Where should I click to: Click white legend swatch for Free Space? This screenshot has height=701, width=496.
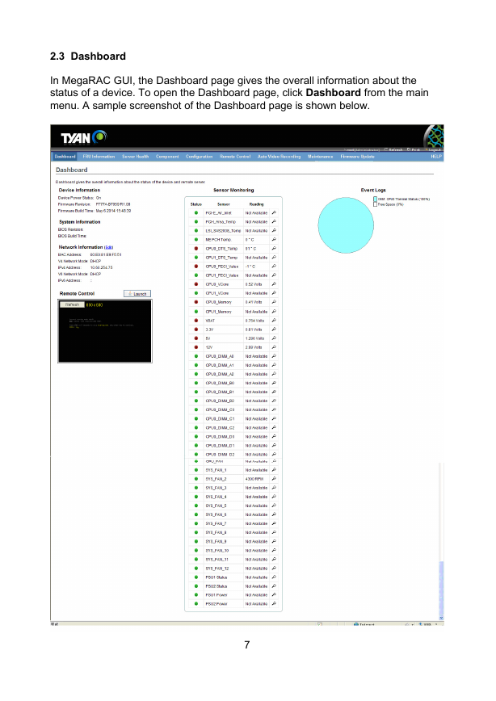tap(376, 204)
